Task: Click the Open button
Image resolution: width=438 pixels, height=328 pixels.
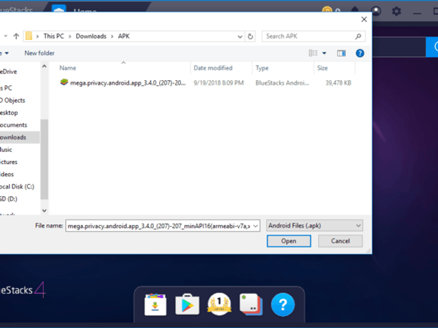Action: (289, 241)
